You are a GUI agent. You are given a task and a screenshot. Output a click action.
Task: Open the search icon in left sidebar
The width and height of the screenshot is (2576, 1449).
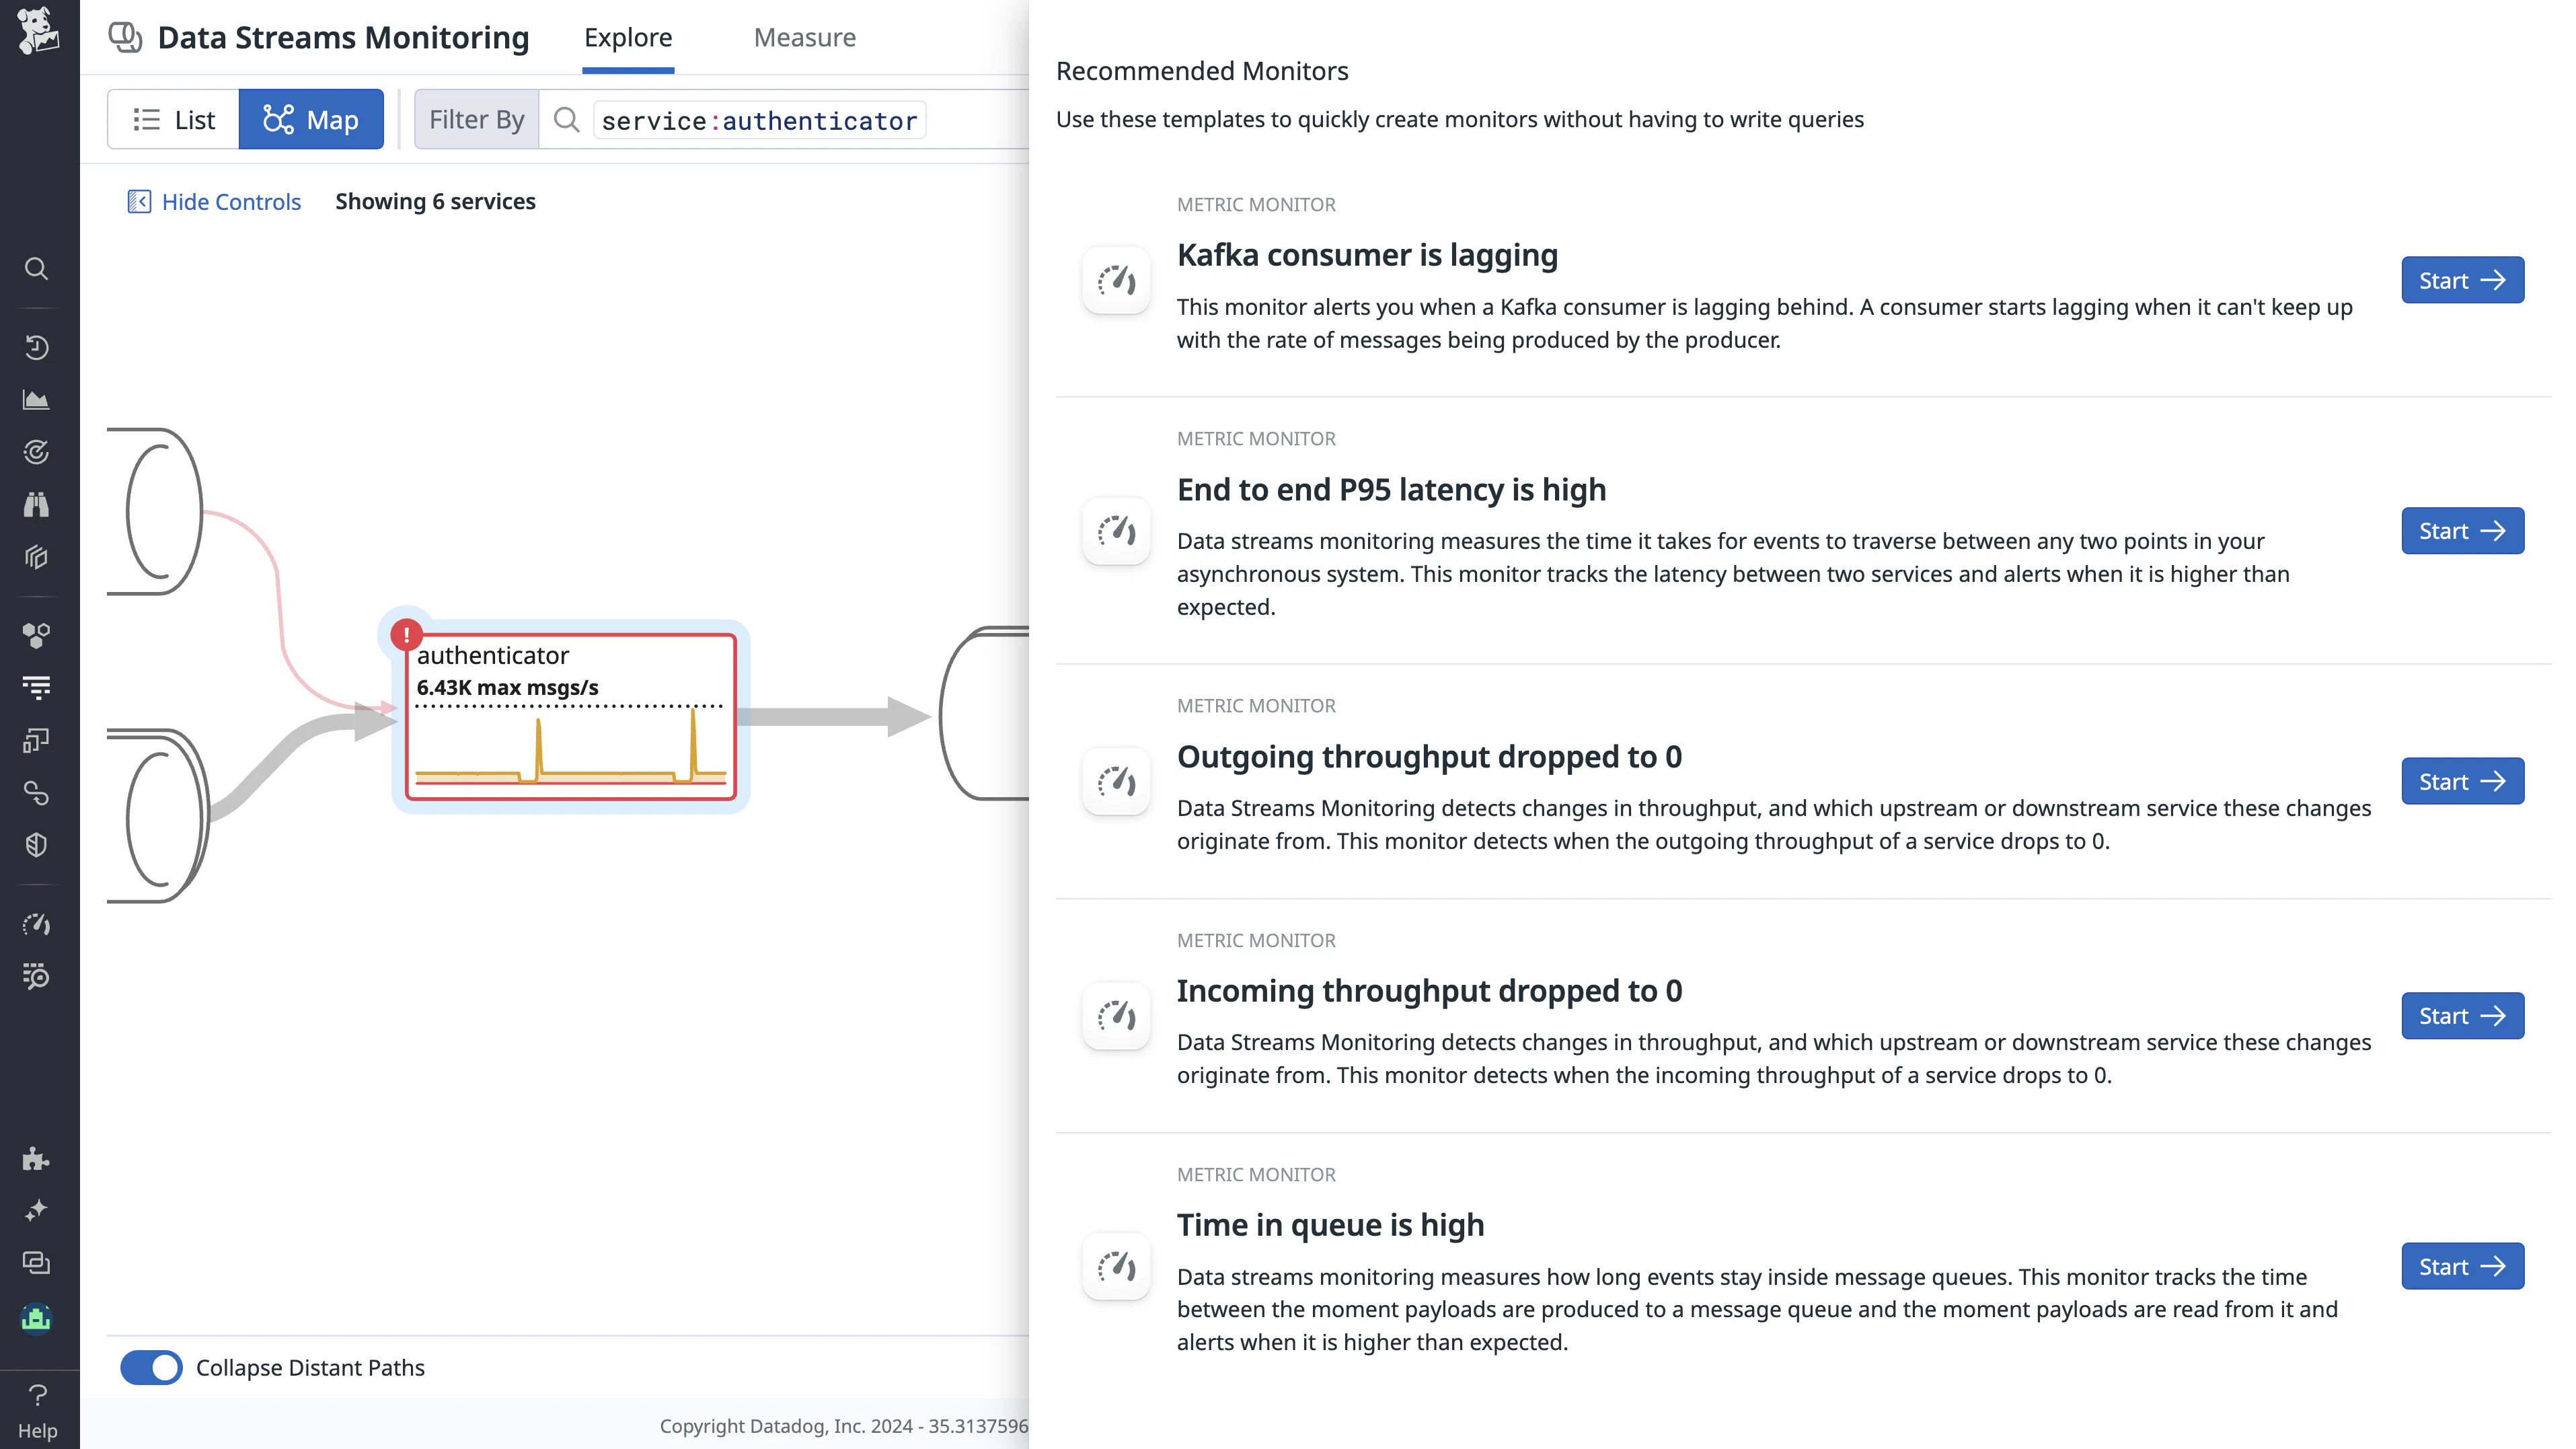37,268
